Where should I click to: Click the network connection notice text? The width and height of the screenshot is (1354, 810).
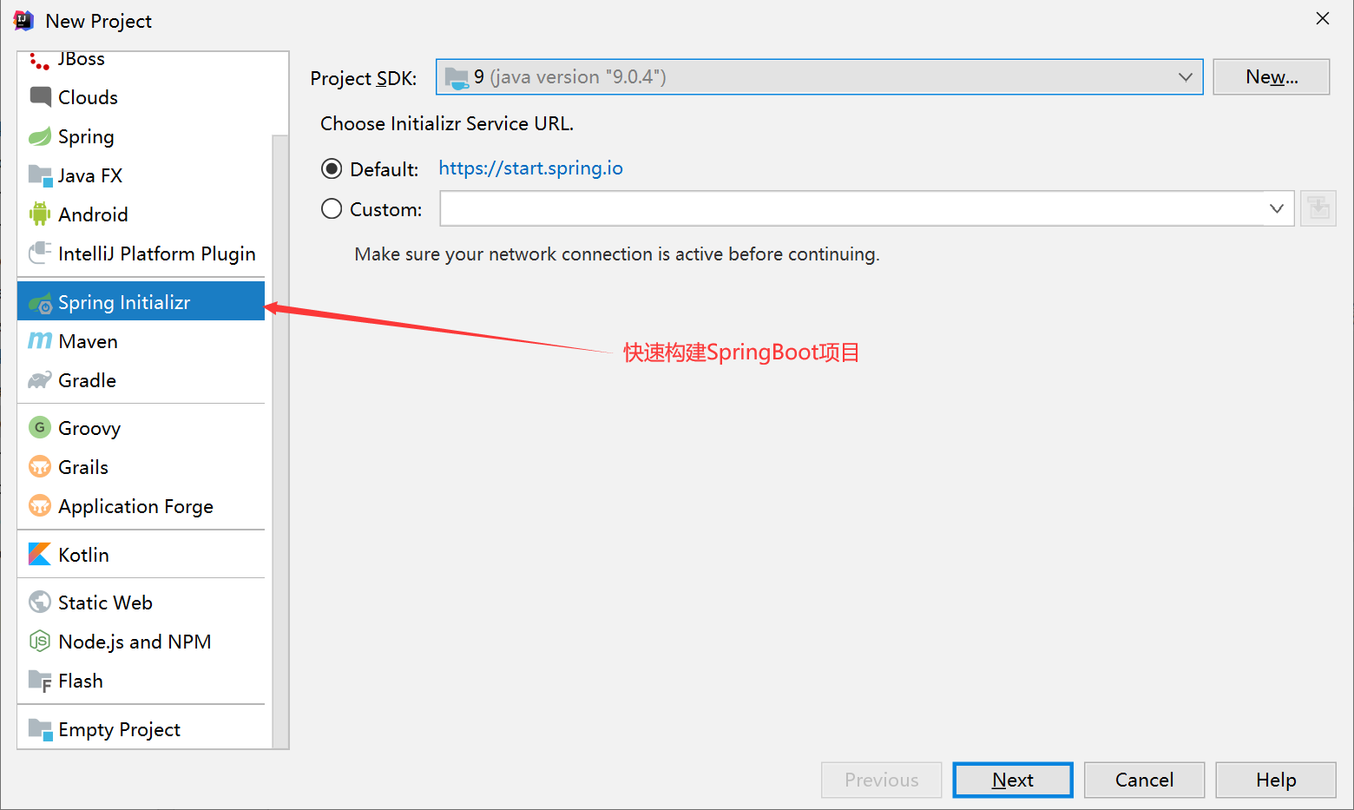coord(617,254)
